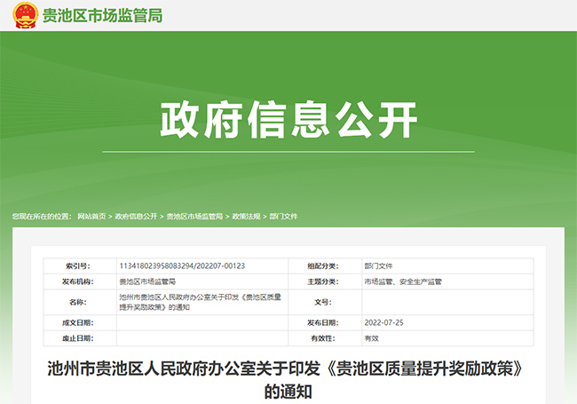Click the 政府信息公开 banner heading
This screenshot has height=404, width=577.
click(288, 120)
